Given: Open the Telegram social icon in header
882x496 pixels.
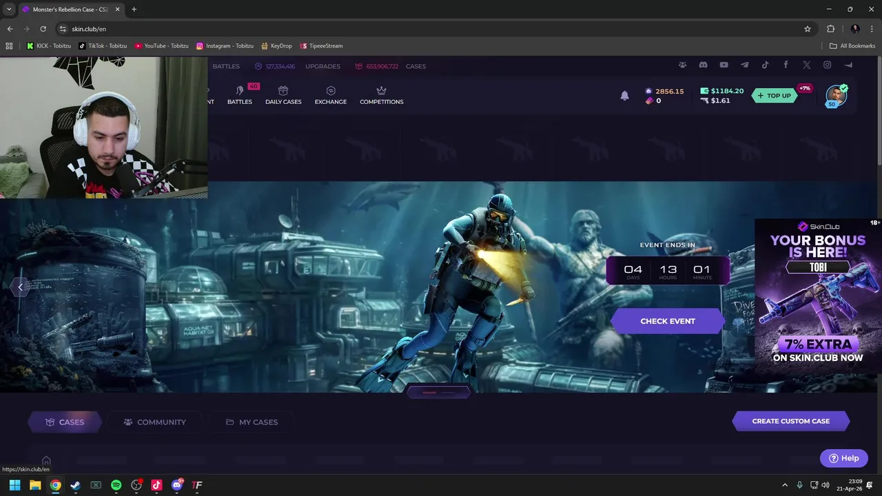Looking at the screenshot, I should (744, 65).
